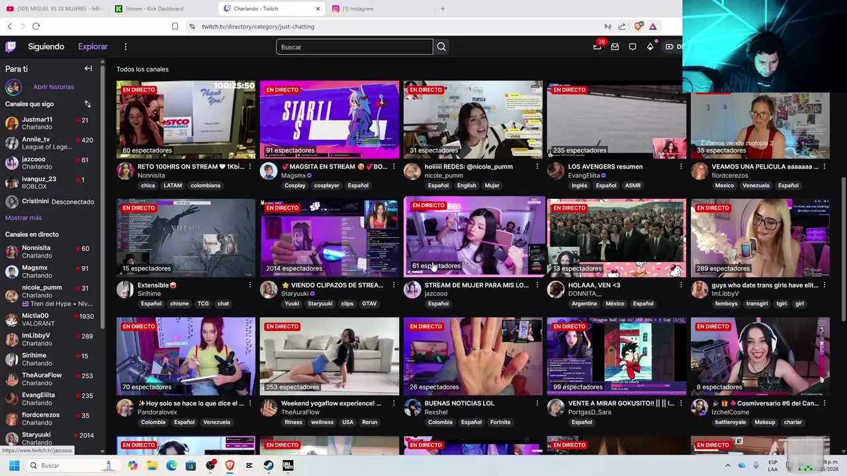Click the GTAV tag under Staryuuki
The height and width of the screenshot is (476, 847).
click(369, 304)
